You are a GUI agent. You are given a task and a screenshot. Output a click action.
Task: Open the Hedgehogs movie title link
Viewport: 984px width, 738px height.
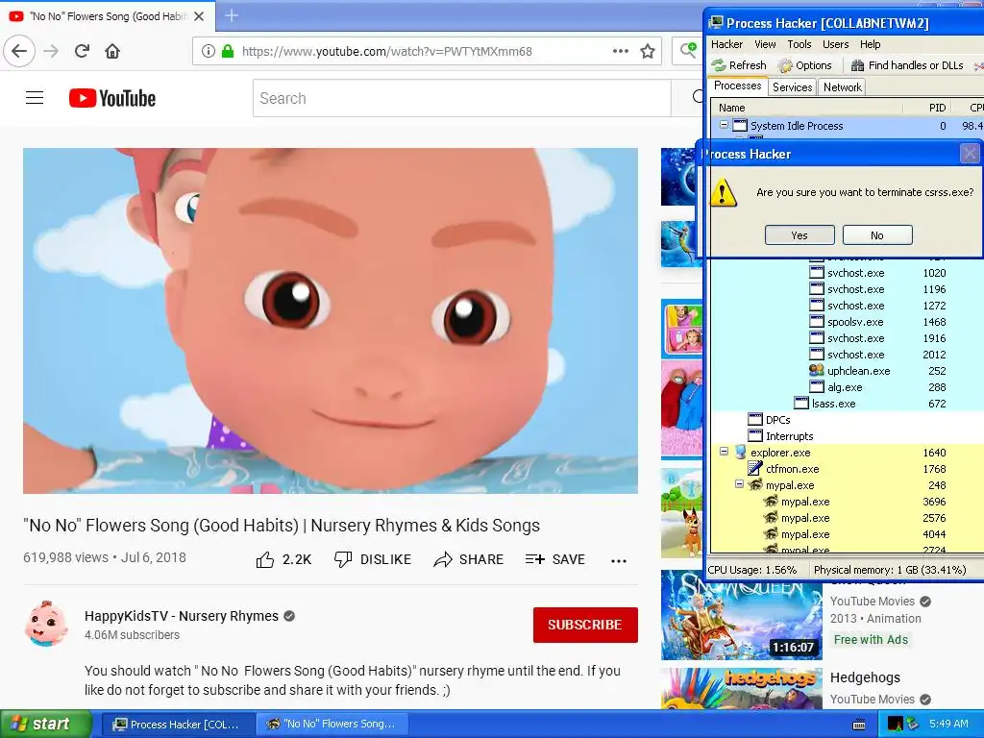click(x=865, y=677)
